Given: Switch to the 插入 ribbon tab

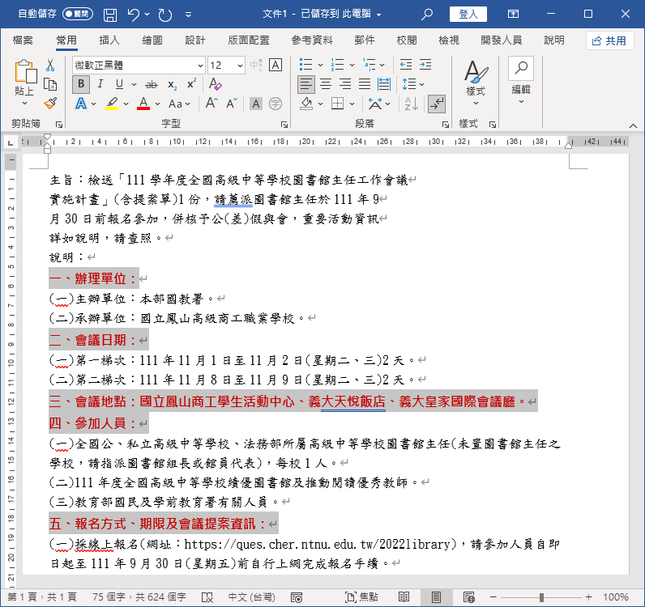Looking at the screenshot, I should pyautogui.click(x=109, y=40).
